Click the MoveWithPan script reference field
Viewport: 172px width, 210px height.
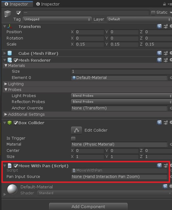119,171
